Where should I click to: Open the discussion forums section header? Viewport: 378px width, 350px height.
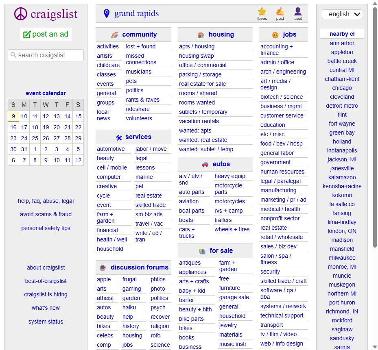pos(139,267)
